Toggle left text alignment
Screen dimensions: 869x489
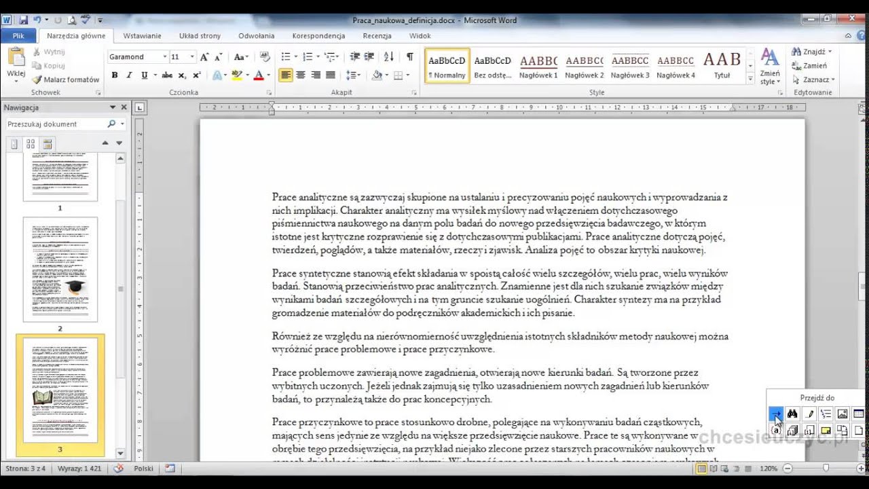pos(286,75)
